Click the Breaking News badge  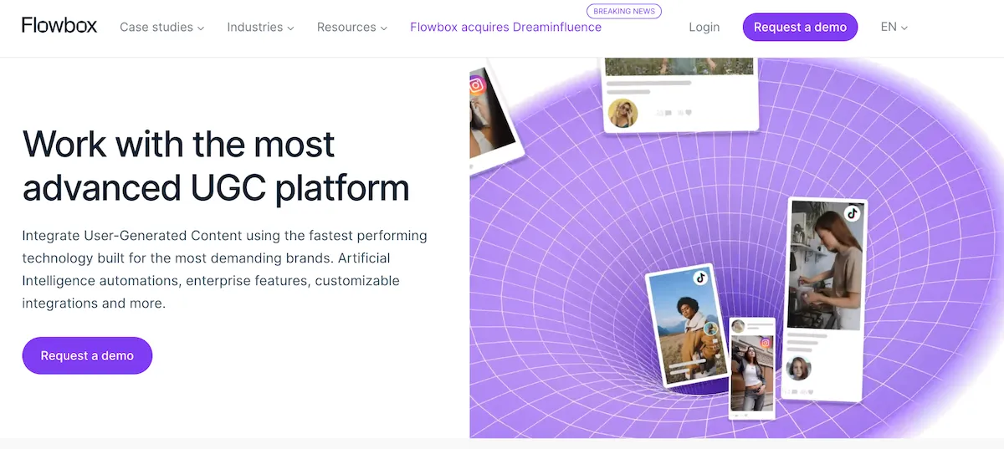[x=624, y=11]
